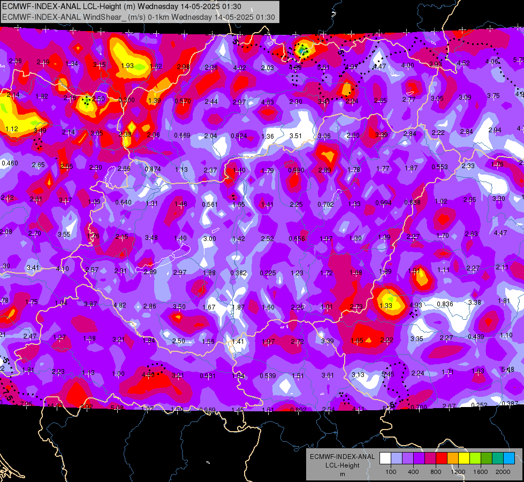Image resolution: width=524 pixels, height=482 pixels.
Task: Select the grid value 0.382
Action: 239,273
